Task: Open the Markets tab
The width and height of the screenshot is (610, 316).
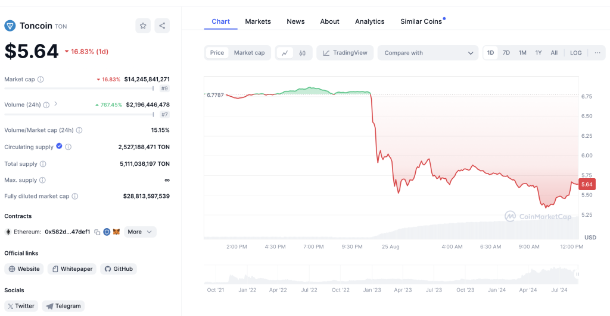Action: [x=258, y=21]
